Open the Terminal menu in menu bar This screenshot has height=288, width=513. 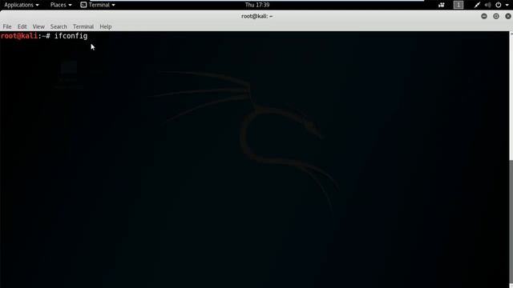coord(83,26)
